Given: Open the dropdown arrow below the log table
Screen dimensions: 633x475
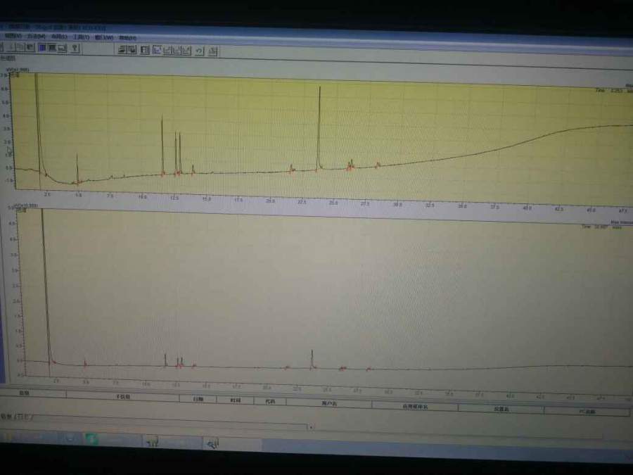Looking at the screenshot, I should (310, 427).
